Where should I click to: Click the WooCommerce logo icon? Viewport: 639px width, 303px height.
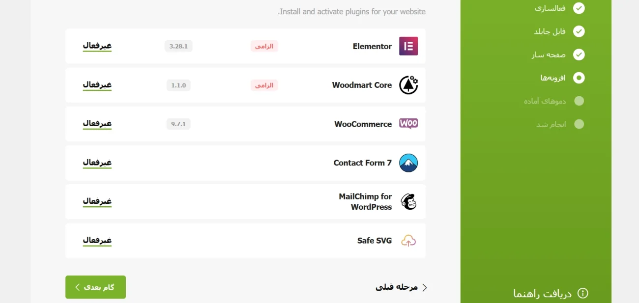pyautogui.click(x=408, y=124)
